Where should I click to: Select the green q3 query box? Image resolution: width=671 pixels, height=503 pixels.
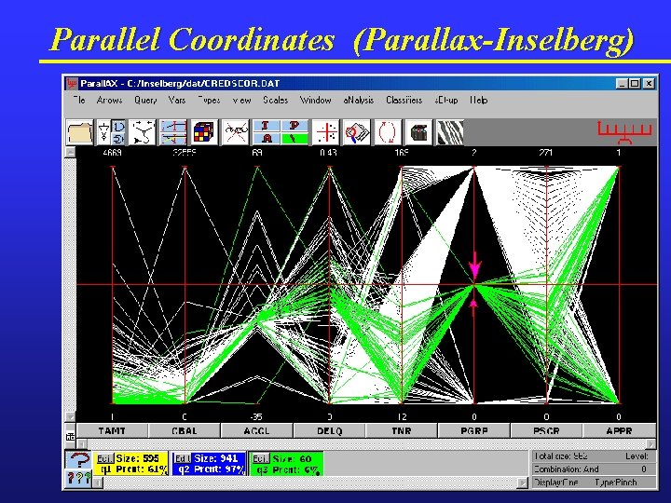click(286, 464)
